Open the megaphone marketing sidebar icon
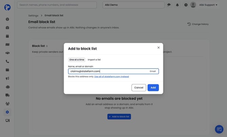This screenshot has height=137, width=227. 7,78
